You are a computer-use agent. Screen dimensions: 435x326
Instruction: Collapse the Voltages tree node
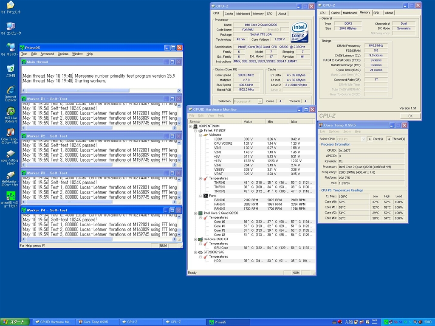(201, 135)
